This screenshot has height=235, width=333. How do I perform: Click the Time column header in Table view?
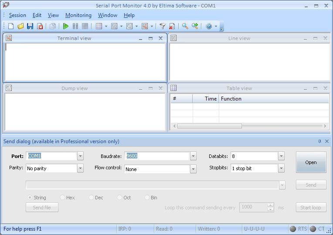206,99
